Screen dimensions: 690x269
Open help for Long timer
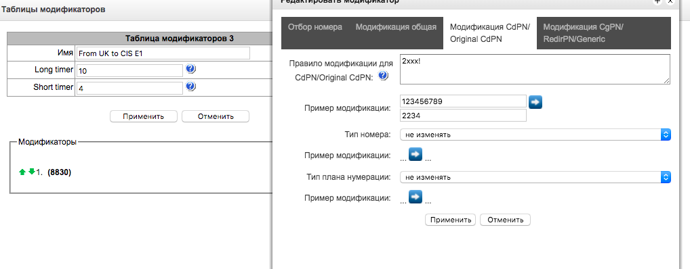(x=190, y=70)
